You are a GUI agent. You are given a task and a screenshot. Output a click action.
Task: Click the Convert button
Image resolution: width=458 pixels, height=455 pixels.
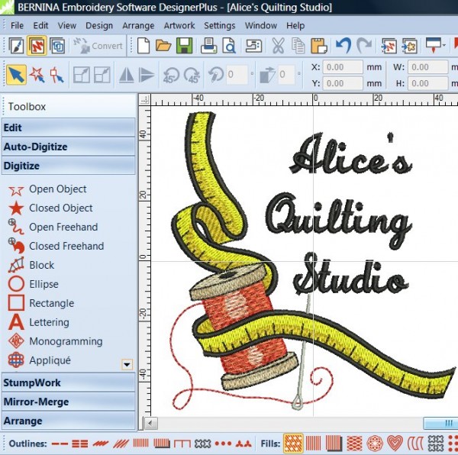[98, 46]
